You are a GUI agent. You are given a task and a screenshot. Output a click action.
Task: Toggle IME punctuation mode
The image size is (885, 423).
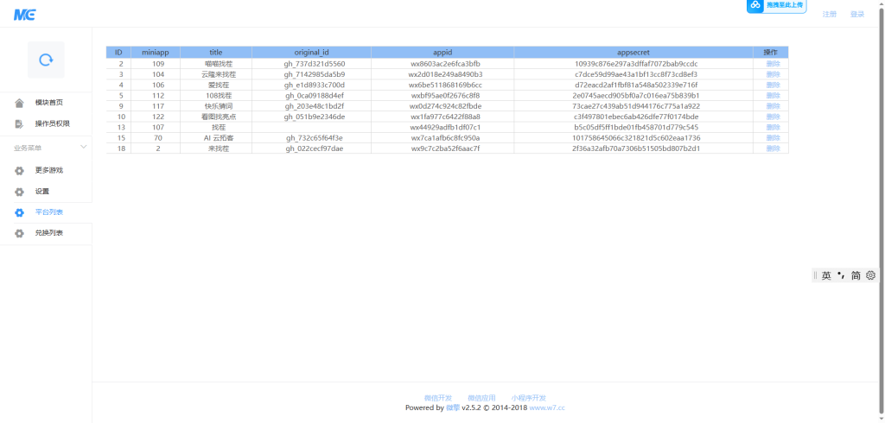840,275
